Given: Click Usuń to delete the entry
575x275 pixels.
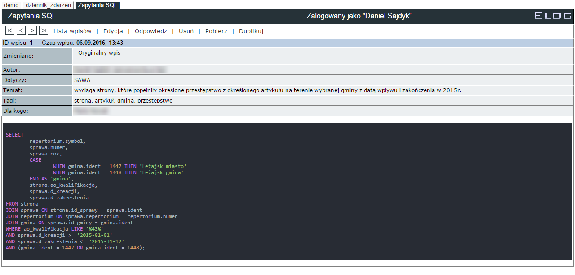Looking at the screenshot, I should point(186,31).
